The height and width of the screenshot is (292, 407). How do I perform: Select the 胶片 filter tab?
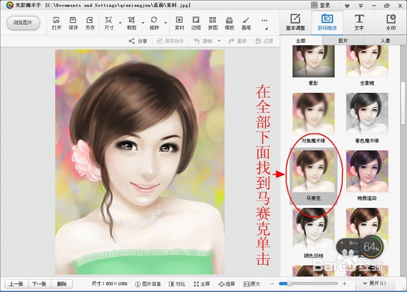tap(343, 41)
